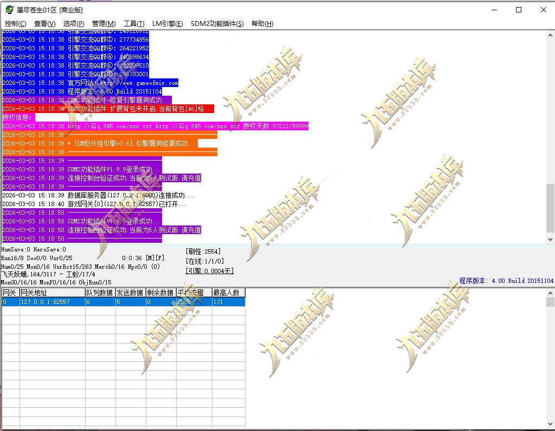Click the 发送数据 column header
This screenshot has width=555, height=431.
pyautogui.click(x=131, y=293)
